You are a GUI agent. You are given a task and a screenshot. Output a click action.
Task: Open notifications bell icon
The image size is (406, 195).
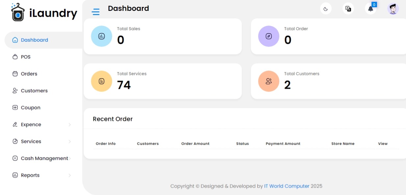tap(370, 9)
